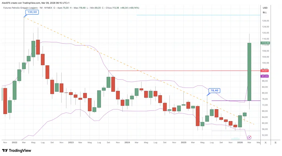The height and width of the screenshot is (156, 282).
Task: Open the USD currency selector
Action: tap(265, 8)
